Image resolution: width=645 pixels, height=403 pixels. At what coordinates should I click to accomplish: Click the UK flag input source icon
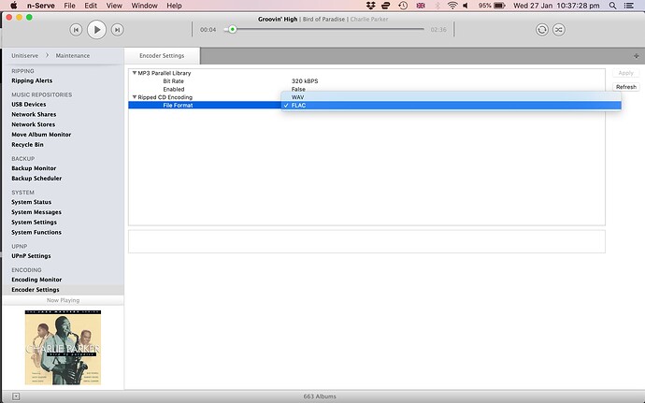coord(421,6)
